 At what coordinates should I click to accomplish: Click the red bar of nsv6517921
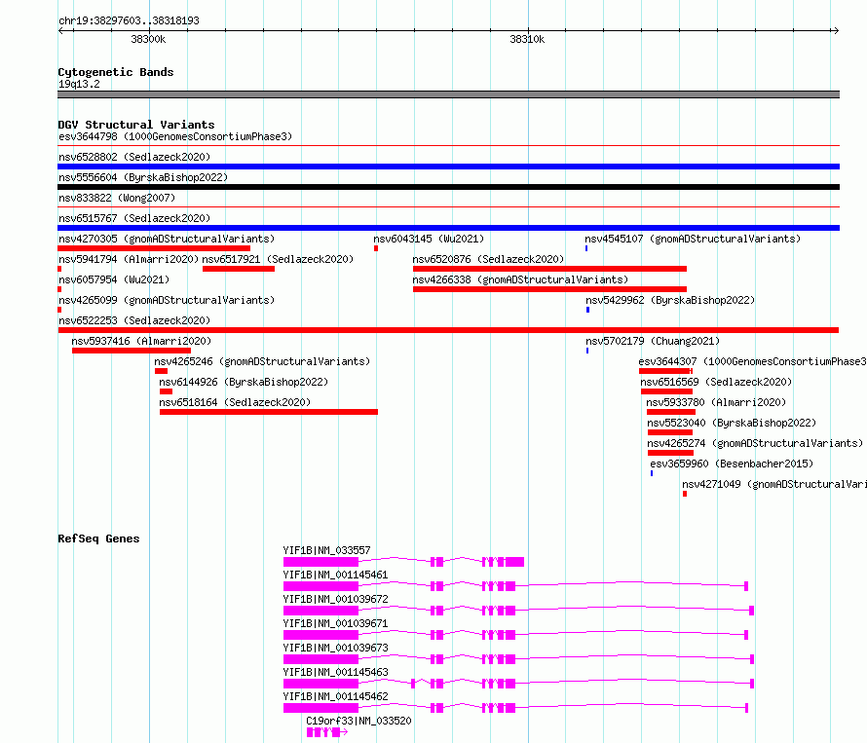[x=239, y=269]
